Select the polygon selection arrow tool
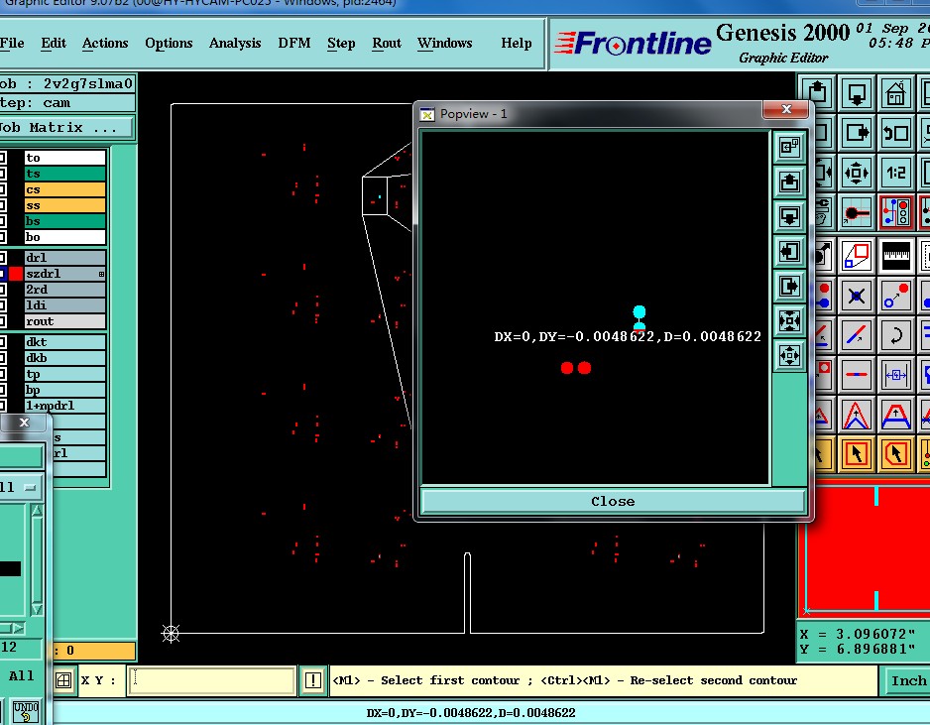 (x=895, y=454)
